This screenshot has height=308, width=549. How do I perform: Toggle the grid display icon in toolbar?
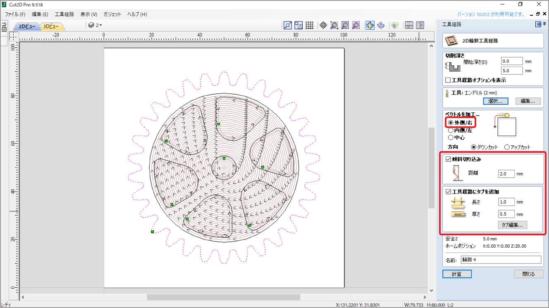point(309,25)
